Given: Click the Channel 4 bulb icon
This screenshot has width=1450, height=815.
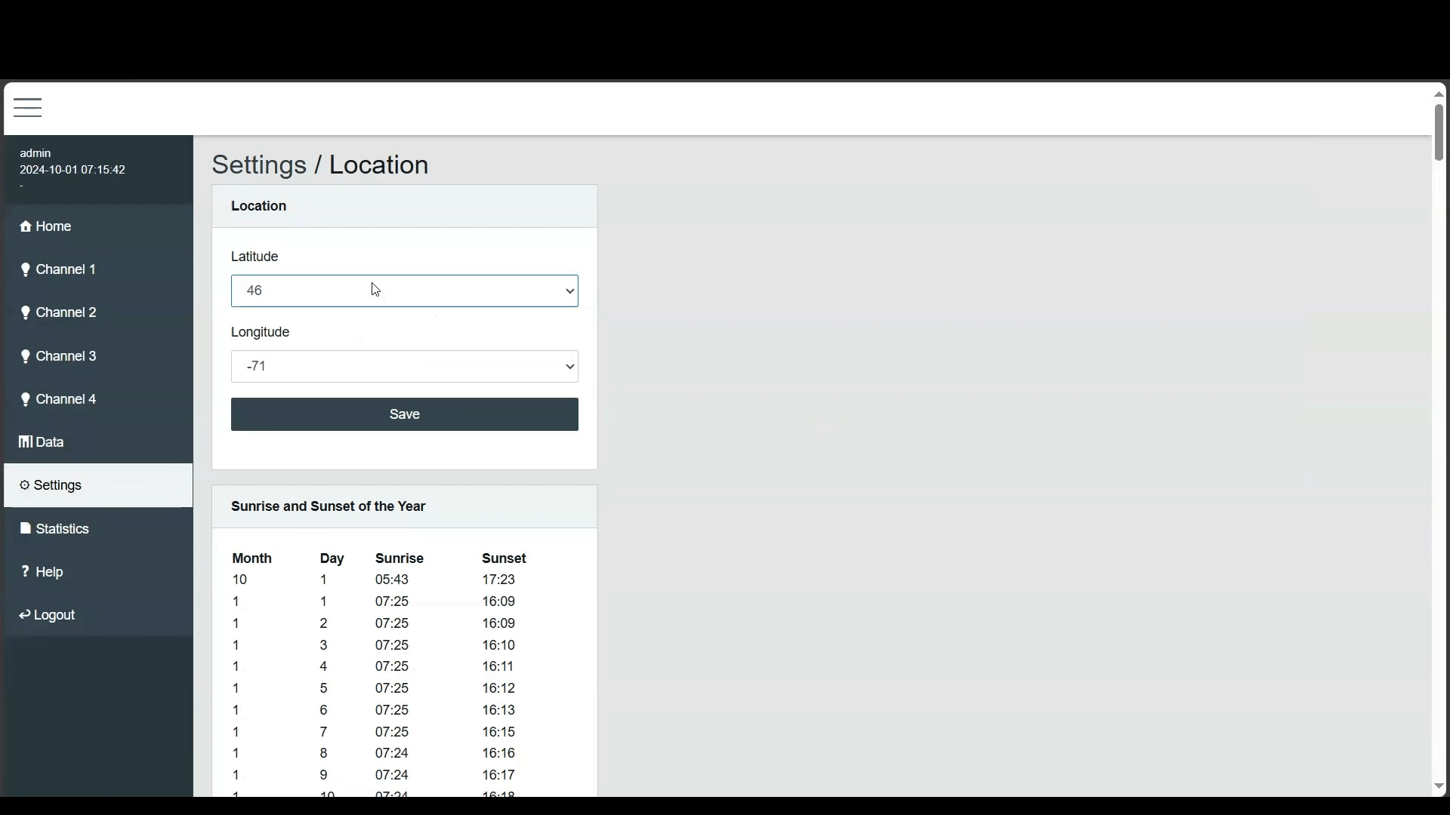Looking at the screenshot, I should (25, 399).
